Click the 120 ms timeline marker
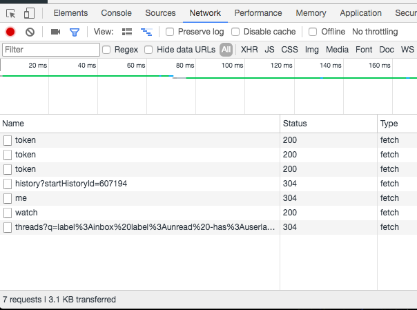The width and height of the screenshot is (417, 310). point(282,66)
